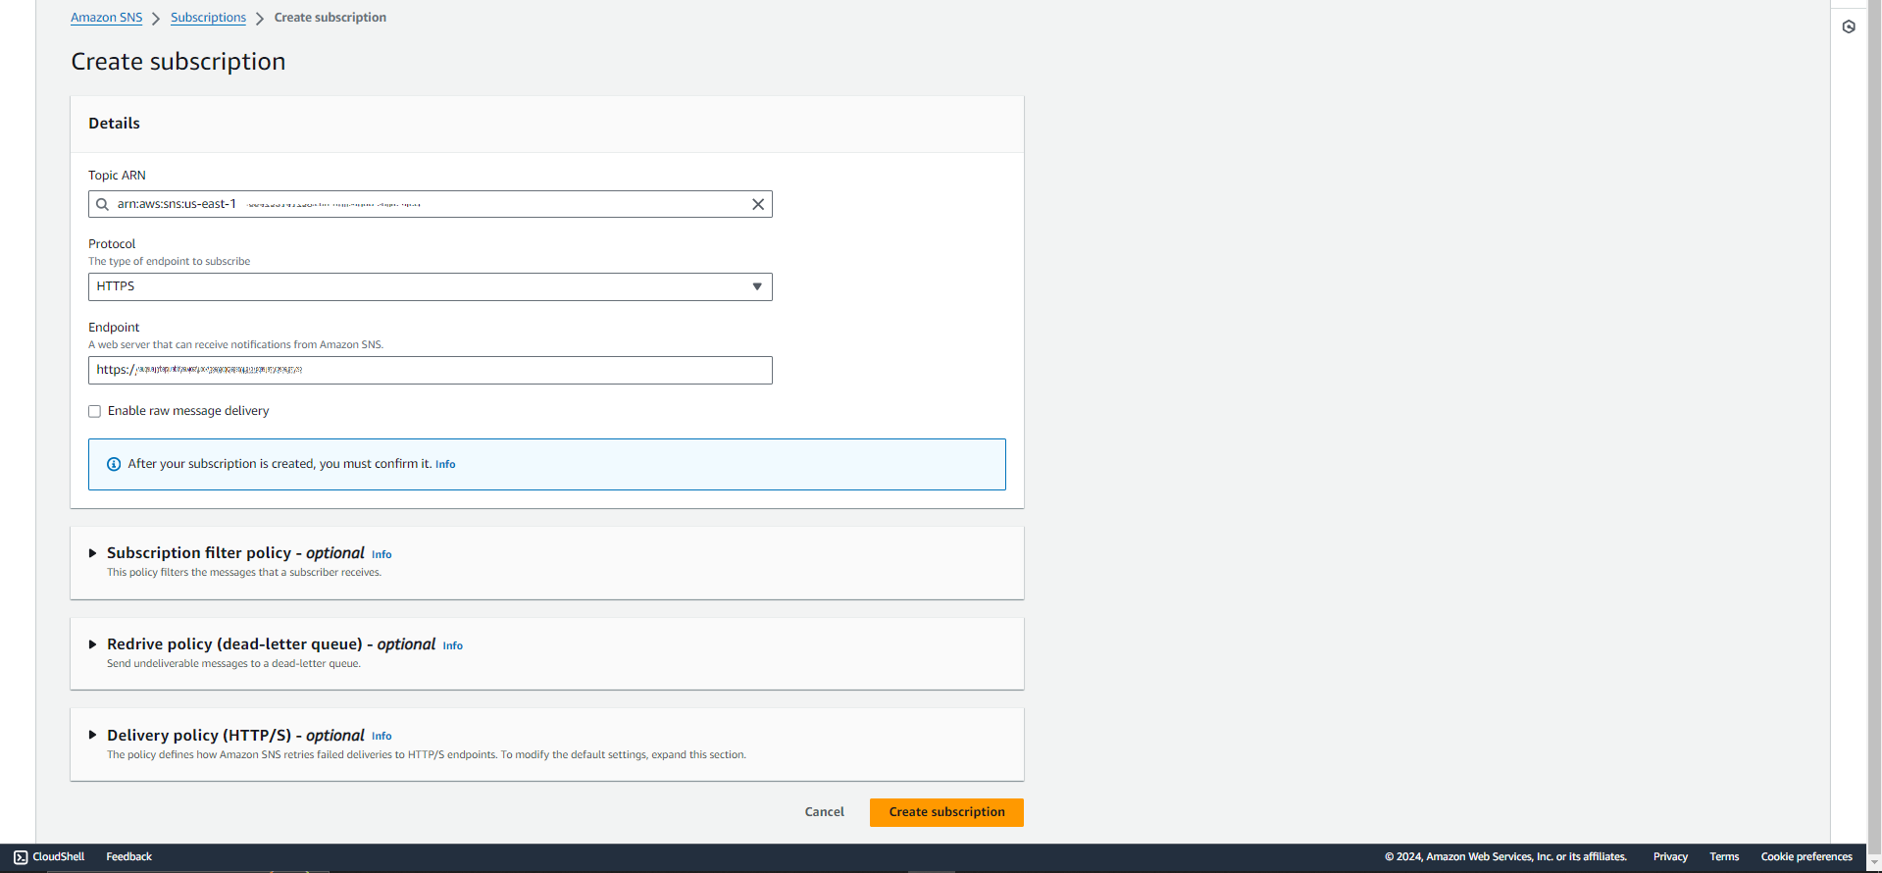The width and height of the screenshot is (1882, 873).
Task: Click the 'Create subscription' breadcrumb text
Action: coord(331,18)
